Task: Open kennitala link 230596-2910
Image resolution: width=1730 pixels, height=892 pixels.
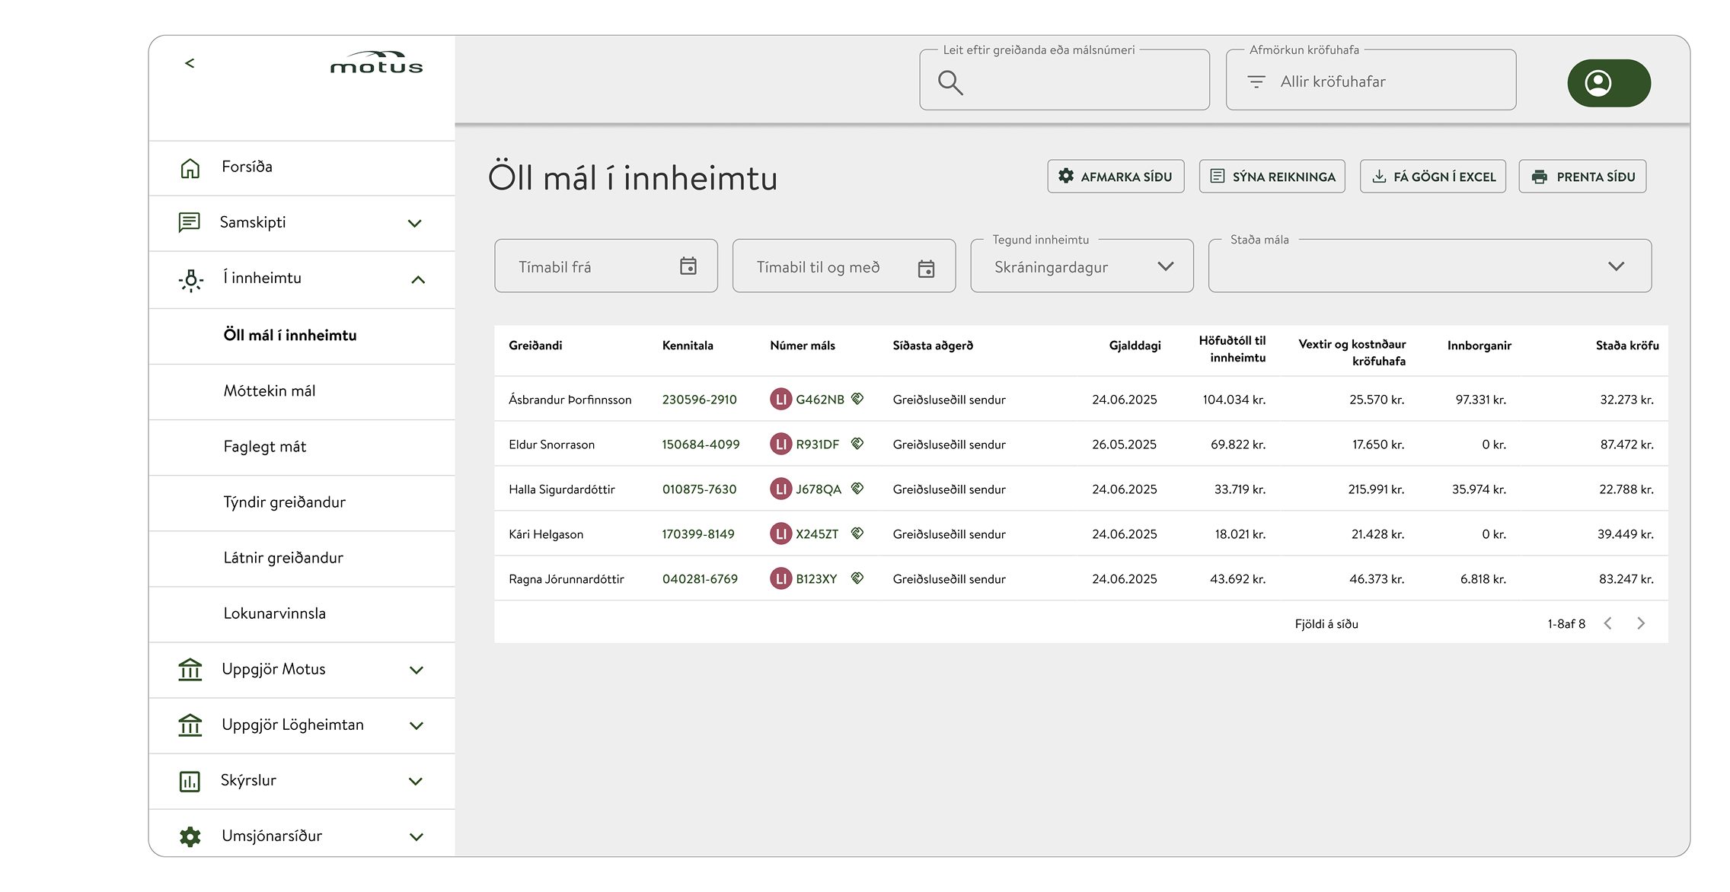Action: point(699,400)
